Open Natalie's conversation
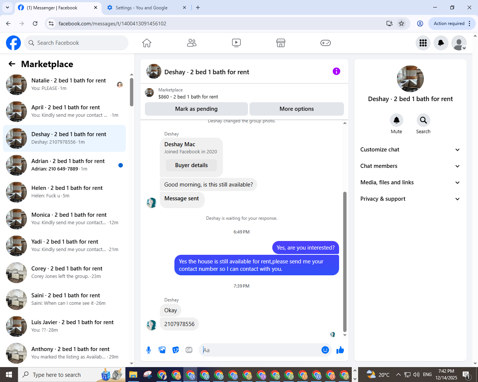This screenshot has height=382, width=478. click(x=64, y=85)
